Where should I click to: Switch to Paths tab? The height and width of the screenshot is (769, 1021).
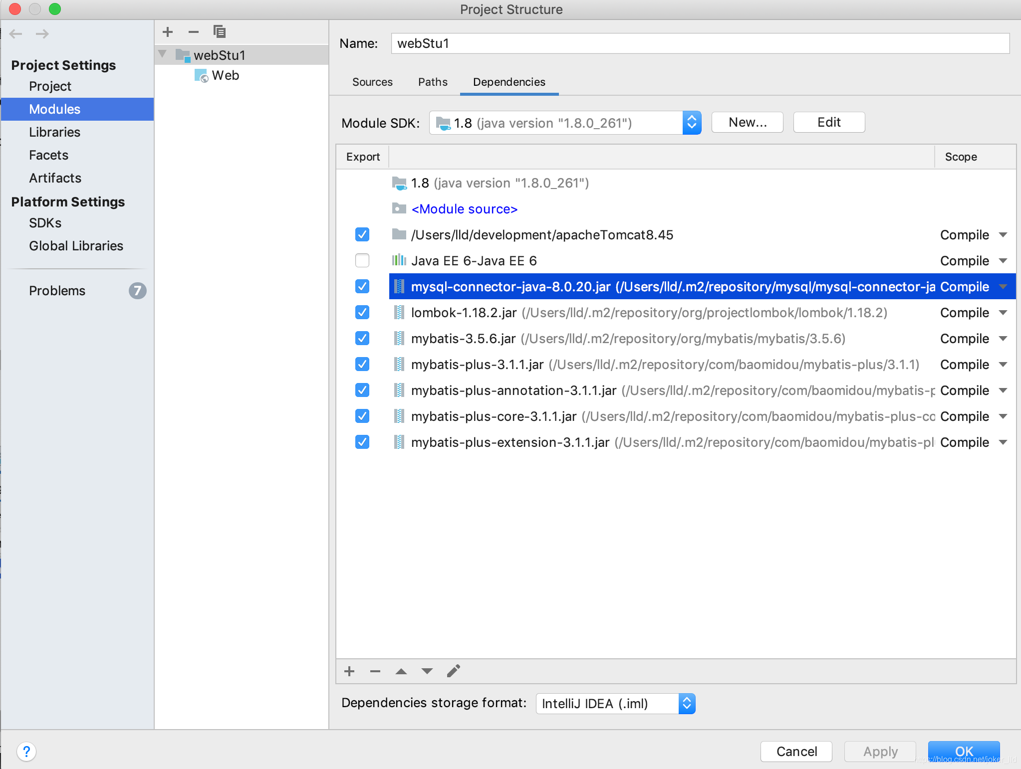click(433, 81)
